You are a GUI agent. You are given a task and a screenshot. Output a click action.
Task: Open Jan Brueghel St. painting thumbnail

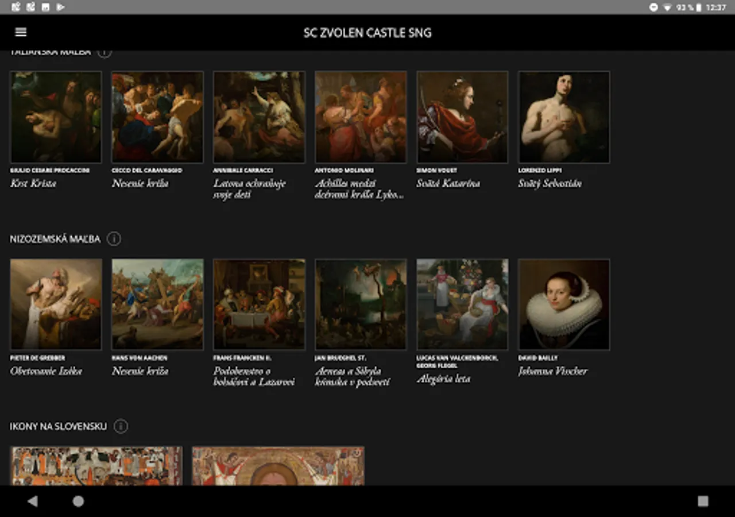(361, 304)
